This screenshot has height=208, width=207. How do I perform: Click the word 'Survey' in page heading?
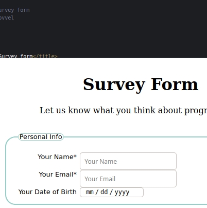[x=114, y=85]
